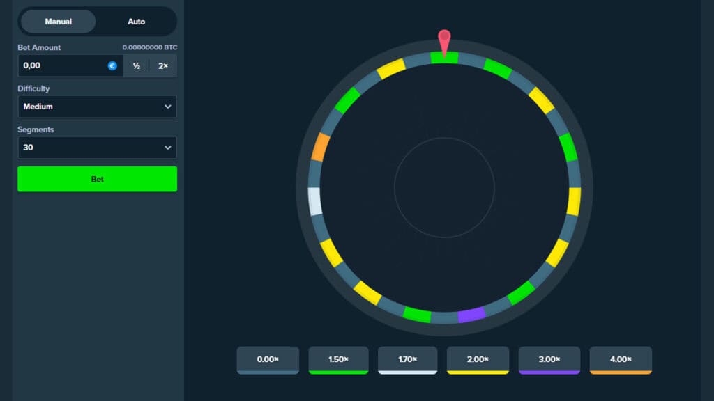The height and width of the screenshot is (401, 714).
Task: Halve the bet with the ½ button
Action: [x=137, y=66]
